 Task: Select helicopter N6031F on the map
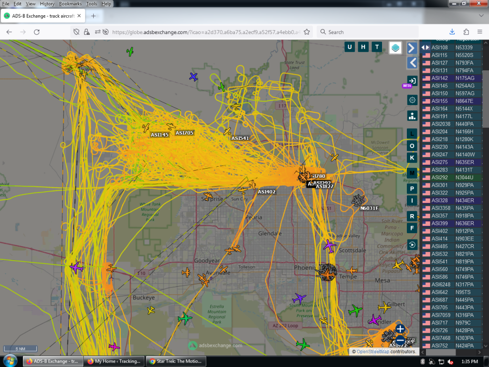pyautogui.click(x=358, y=200)
